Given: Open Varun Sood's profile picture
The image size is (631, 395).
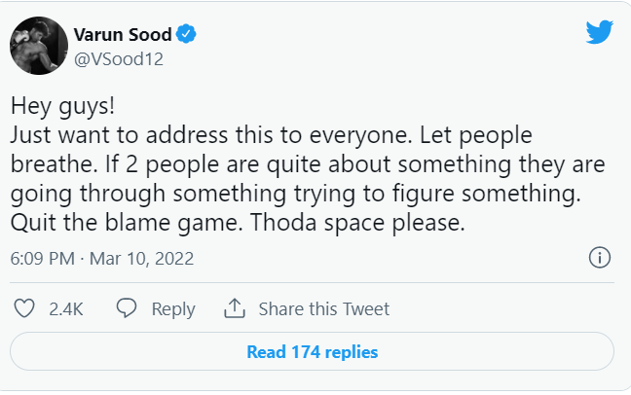Looking at the screenshot, I should [x=36, y=46].
